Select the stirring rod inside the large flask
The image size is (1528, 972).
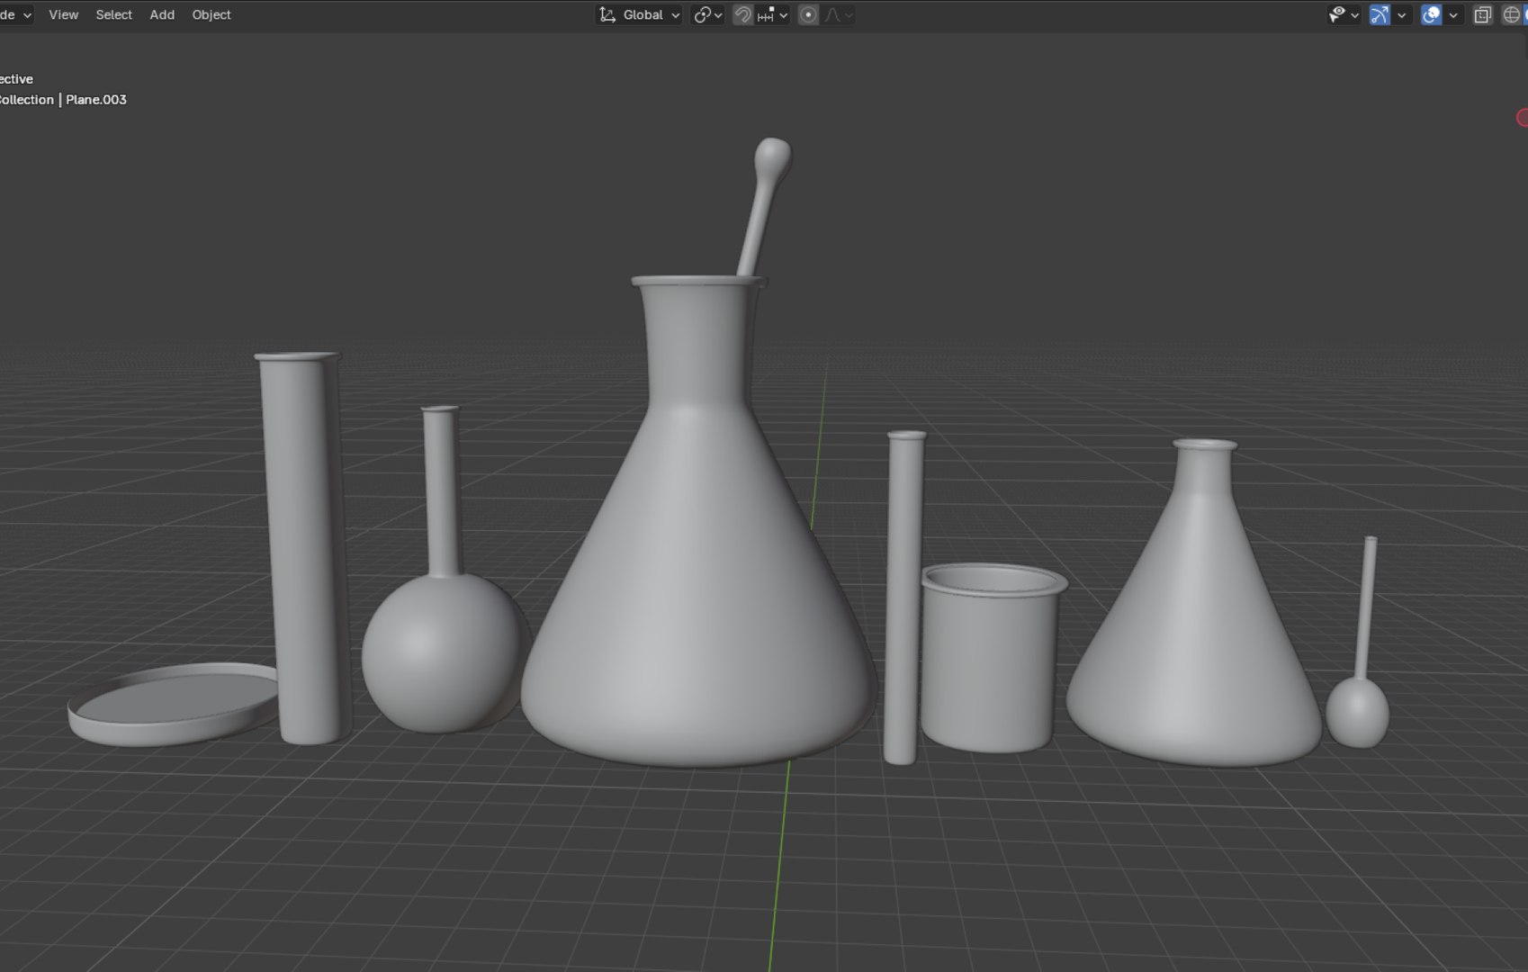[x=763, y=207]
